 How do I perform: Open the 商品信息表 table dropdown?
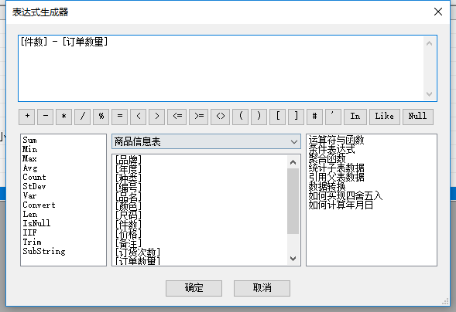(x=206, y=142)
